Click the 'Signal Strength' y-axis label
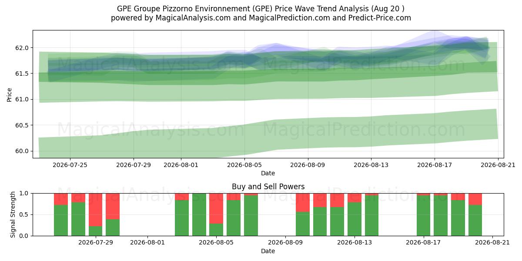 click(13, 214)
